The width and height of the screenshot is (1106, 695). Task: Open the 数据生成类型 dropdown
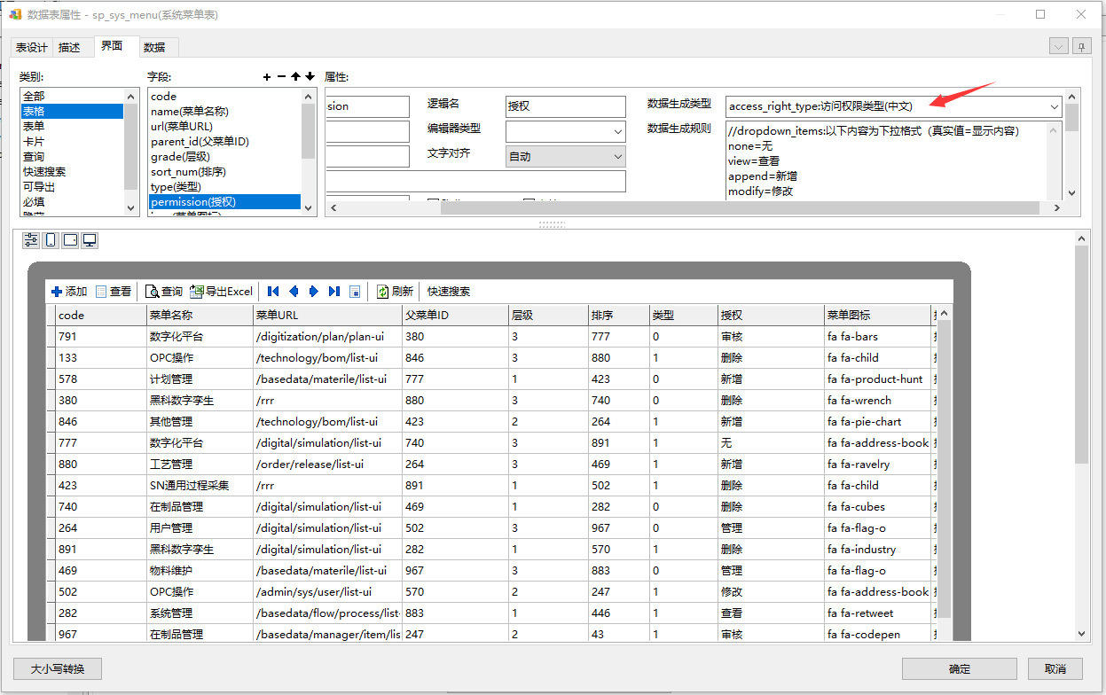(x=1055, y=106)
